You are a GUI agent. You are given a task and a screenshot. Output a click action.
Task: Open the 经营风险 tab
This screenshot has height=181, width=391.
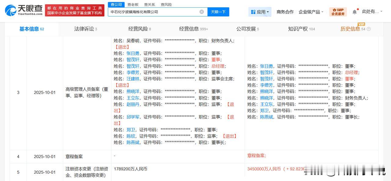coord(140,29)
